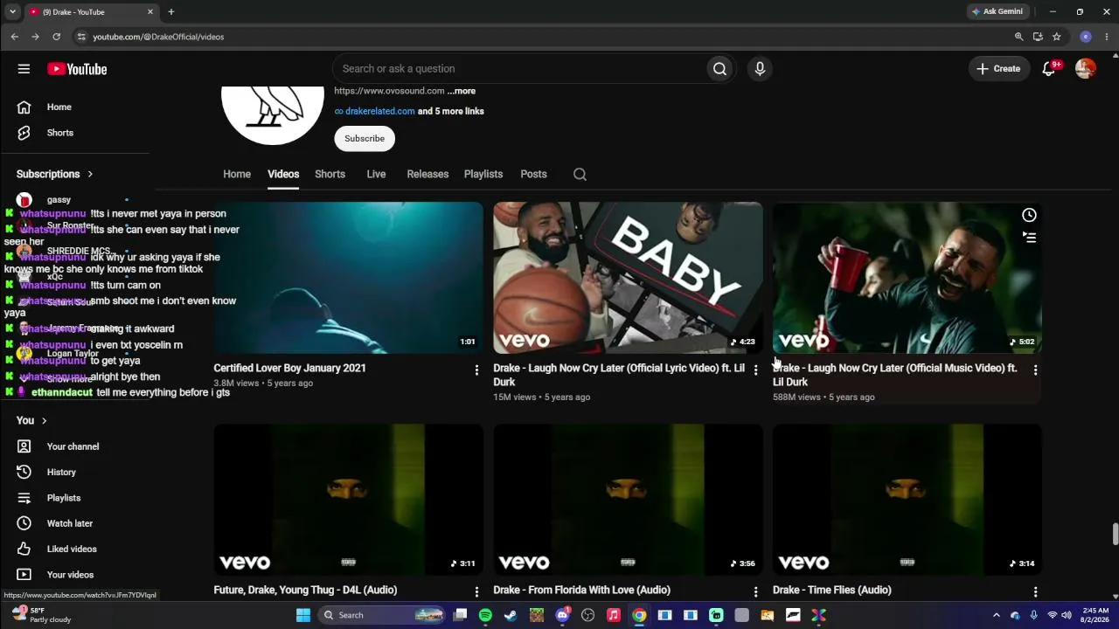This screenshot has width=1119, height=629.
Task: Open Future, Drake, Young Thug - D4L (Audio) title
Action: (305, 591)
